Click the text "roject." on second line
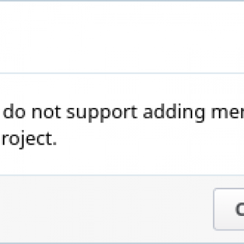The height and width of the screenshot is (244, 244). coord(29,139)
